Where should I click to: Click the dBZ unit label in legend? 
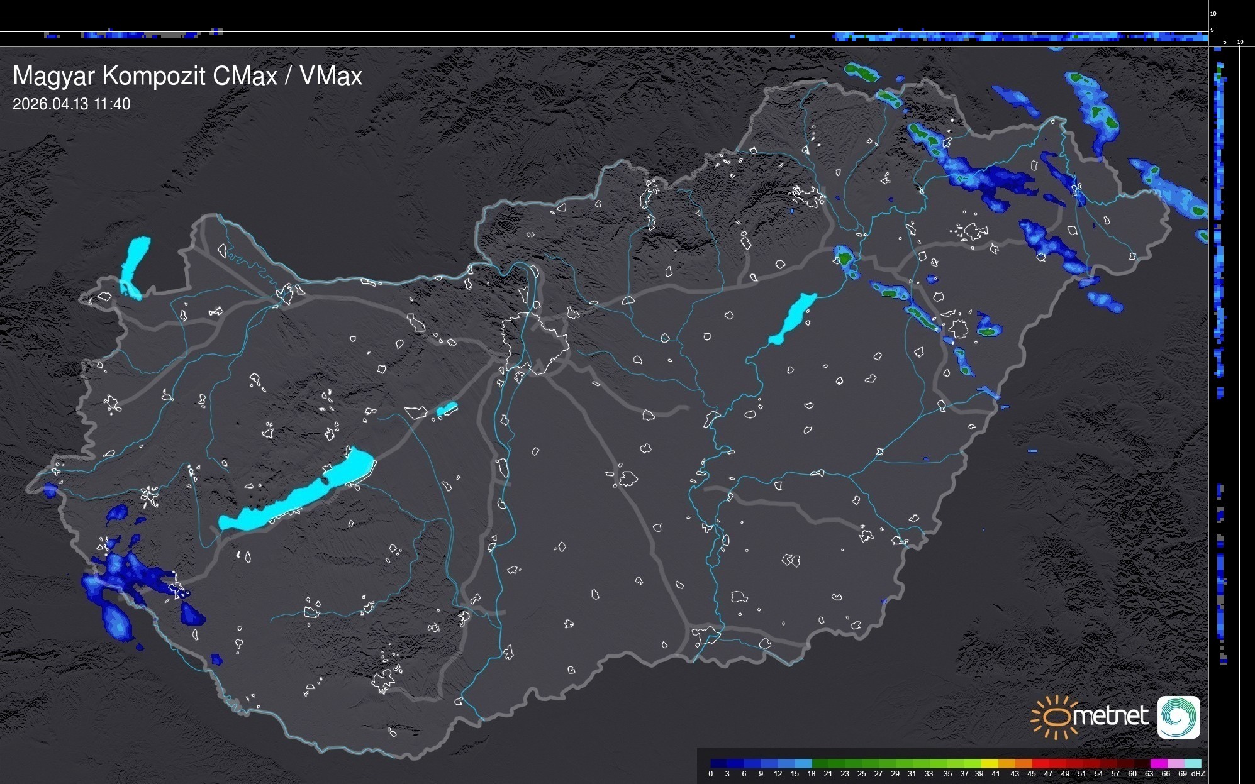(1198, 774)
